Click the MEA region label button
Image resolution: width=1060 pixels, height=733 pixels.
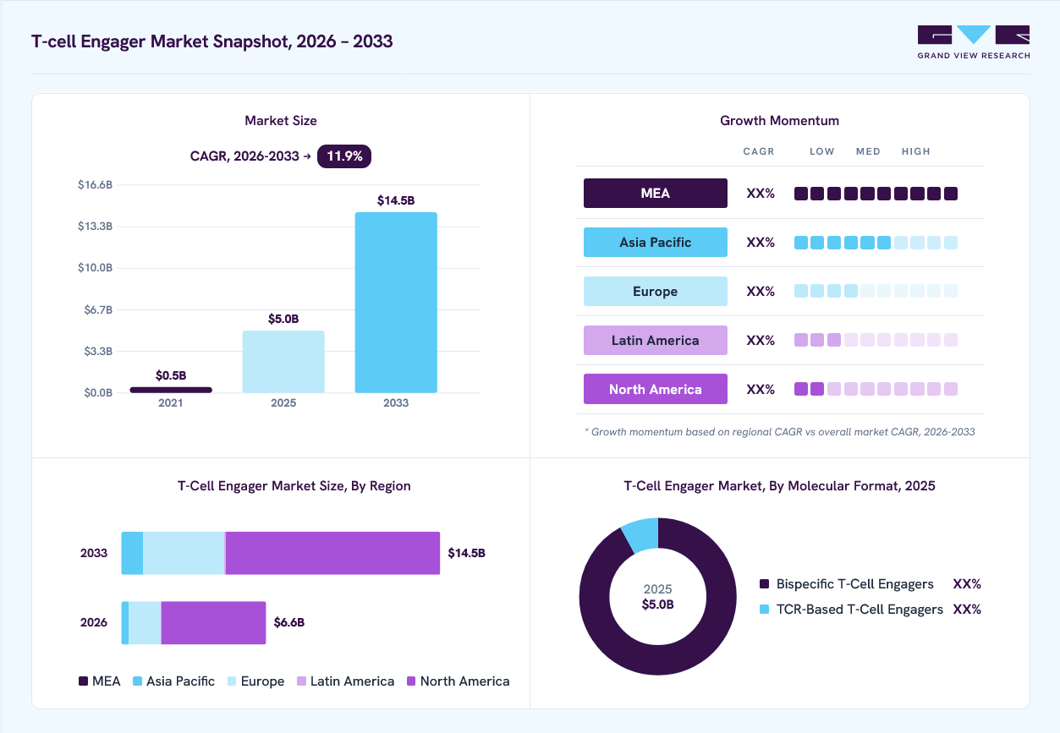pos(656,193)
